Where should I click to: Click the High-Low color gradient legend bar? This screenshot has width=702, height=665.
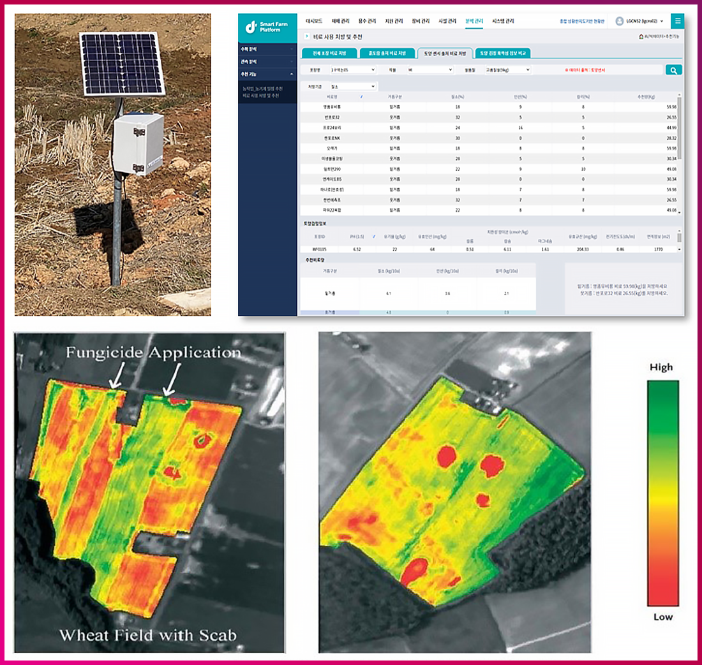662,493
